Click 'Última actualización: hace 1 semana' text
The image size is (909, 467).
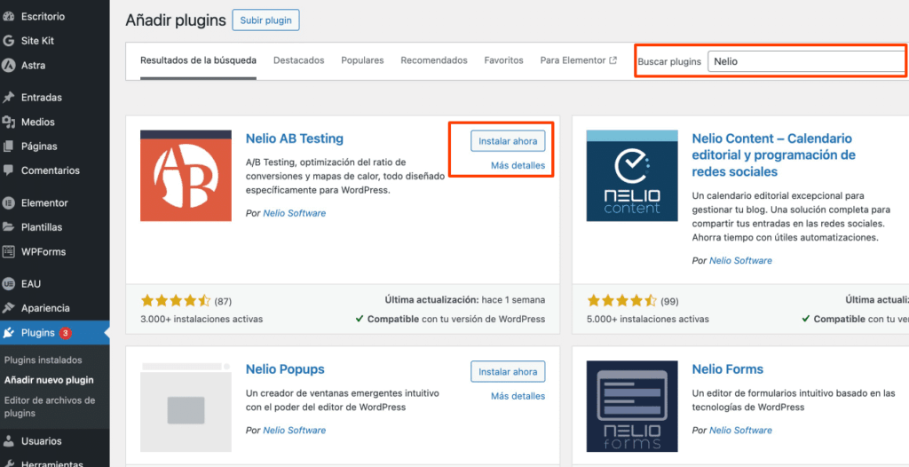tap(465, 300)
